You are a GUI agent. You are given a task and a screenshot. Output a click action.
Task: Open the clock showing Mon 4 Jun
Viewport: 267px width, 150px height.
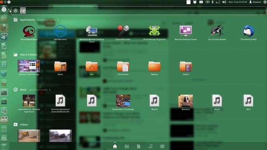coord(238,2)
